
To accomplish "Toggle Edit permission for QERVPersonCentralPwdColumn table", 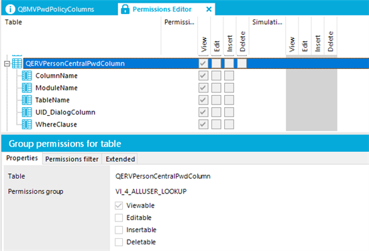I will [x=216, y=64].
